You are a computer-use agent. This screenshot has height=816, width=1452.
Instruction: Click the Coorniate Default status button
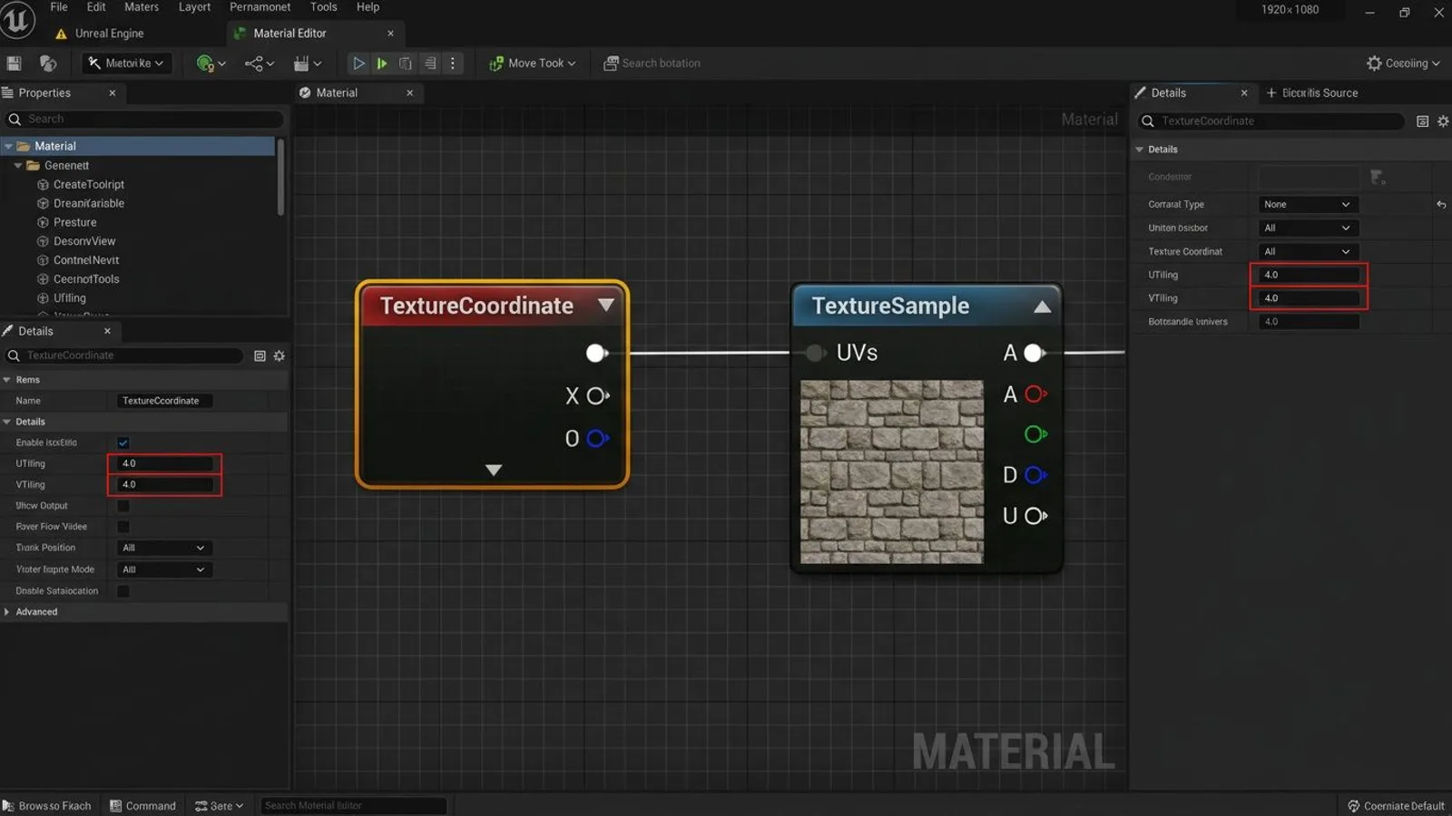[1396, 805]
